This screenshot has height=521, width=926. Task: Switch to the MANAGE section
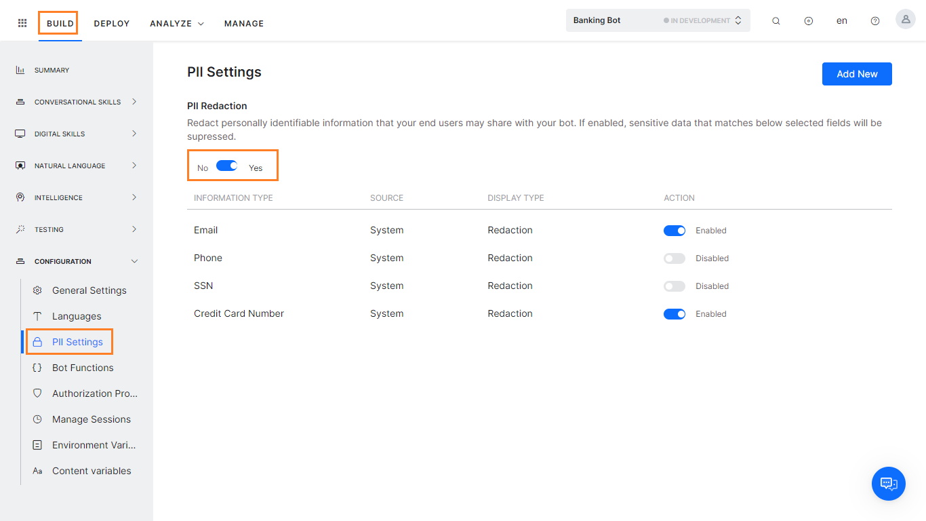243,23
